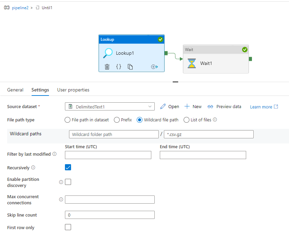289x240 pixels.
Task: Preview data using the glasses icon
Action: [211, 106]
